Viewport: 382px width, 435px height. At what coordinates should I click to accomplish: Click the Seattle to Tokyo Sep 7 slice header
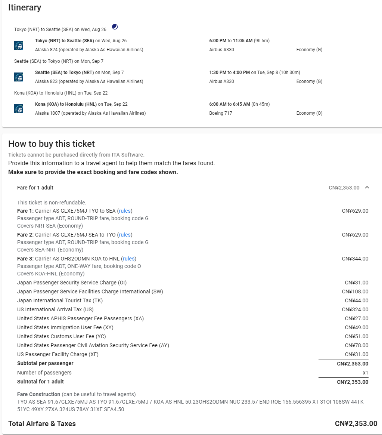[x=59, y=61]
